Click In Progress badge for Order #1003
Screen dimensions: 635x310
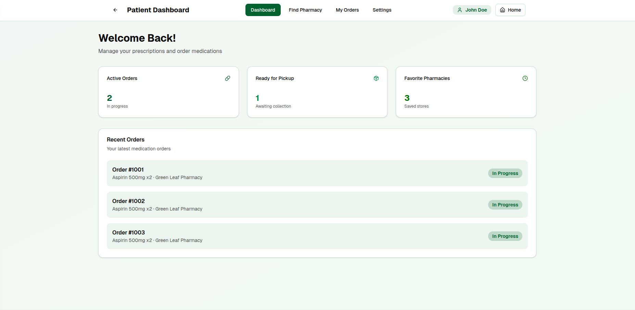click(505, 236)
